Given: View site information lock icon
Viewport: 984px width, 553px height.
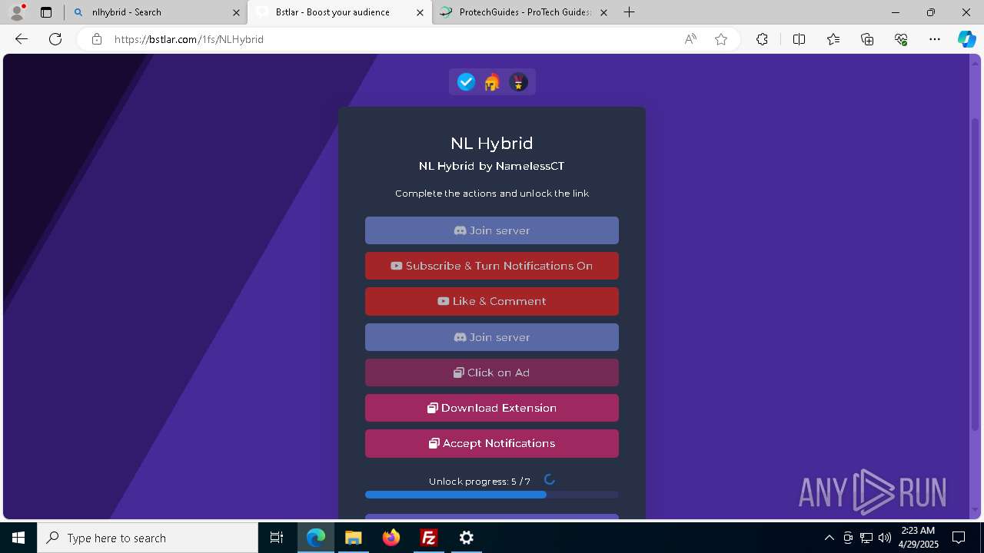Looking at the screenshot, I should [x=96, y=39].
